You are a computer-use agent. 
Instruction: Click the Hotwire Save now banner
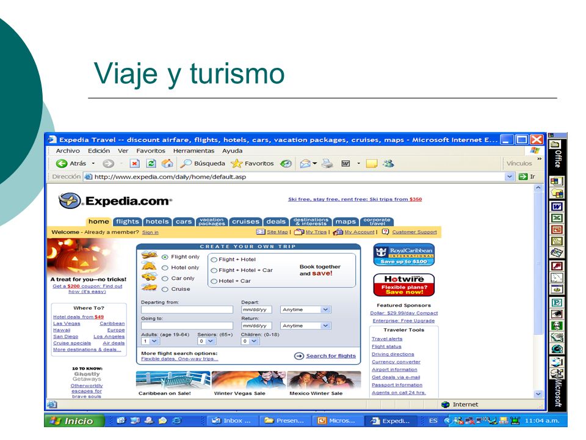click(404, 285)
